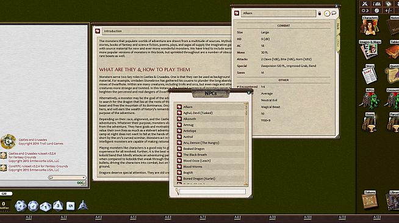Select the Main side tab on Afkarn sheet
The height and width of the screenshot is (223, 399).
pos(338,26)
